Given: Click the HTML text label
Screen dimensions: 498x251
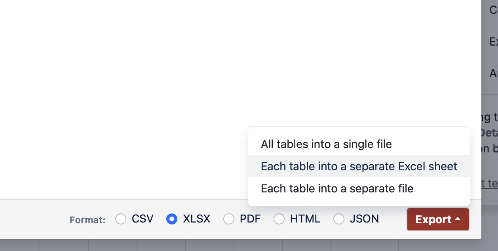Looking at the screenshot, I should pos(305,219).
